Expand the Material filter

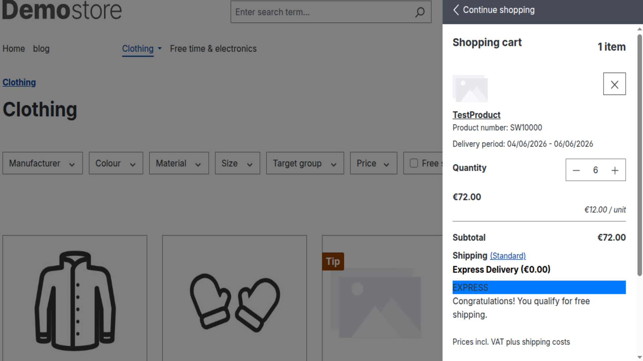pyautogui.click(x=179, y=163)
